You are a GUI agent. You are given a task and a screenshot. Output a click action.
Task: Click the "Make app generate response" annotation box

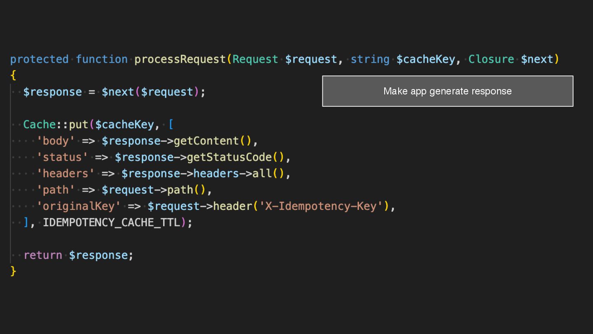(x=448, y=91)
